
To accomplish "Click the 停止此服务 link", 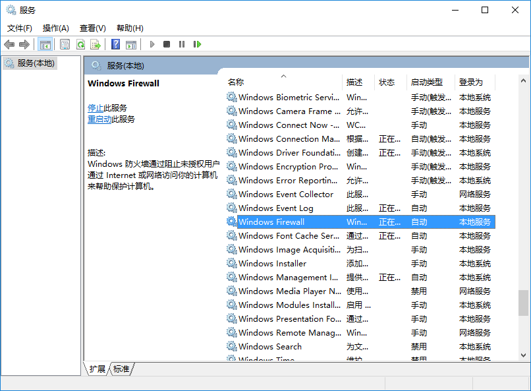I will click(x=96, y=107).
